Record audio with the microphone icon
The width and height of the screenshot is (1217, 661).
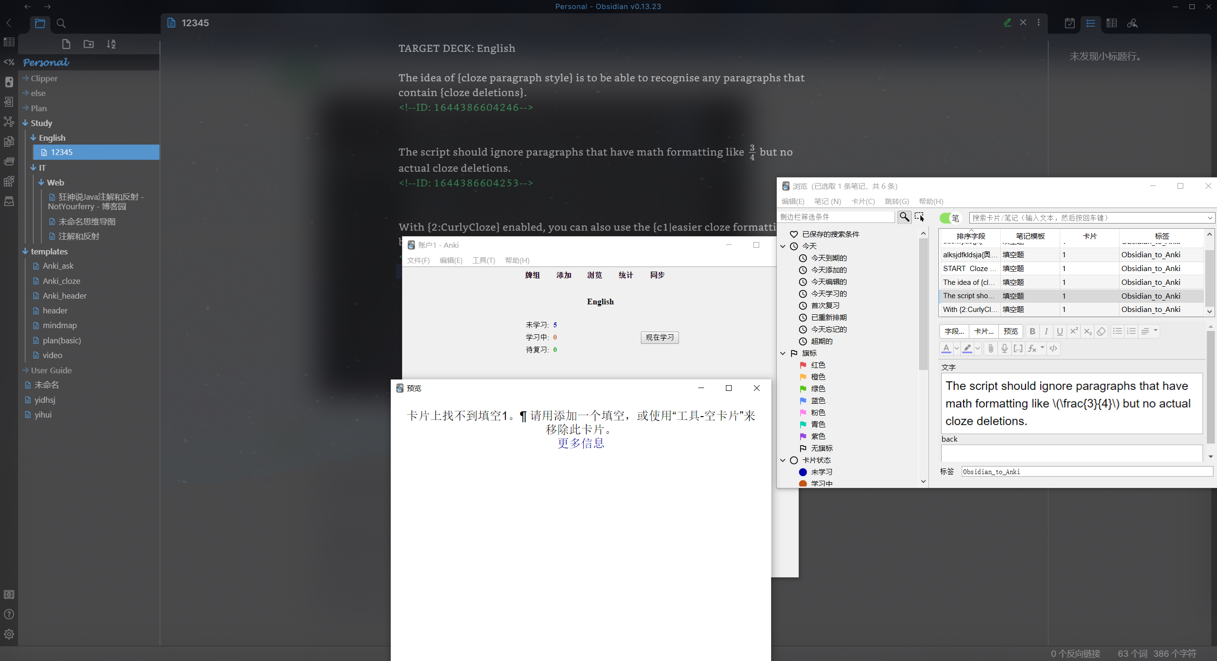(x=1004, y=349)
